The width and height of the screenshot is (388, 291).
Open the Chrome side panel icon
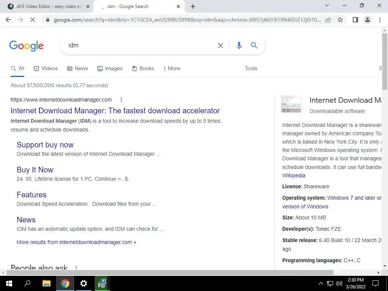tap(355, 20)
